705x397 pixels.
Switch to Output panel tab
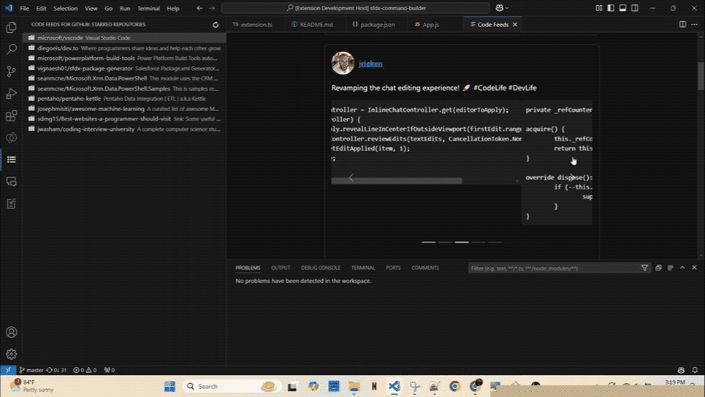point(281,268)
